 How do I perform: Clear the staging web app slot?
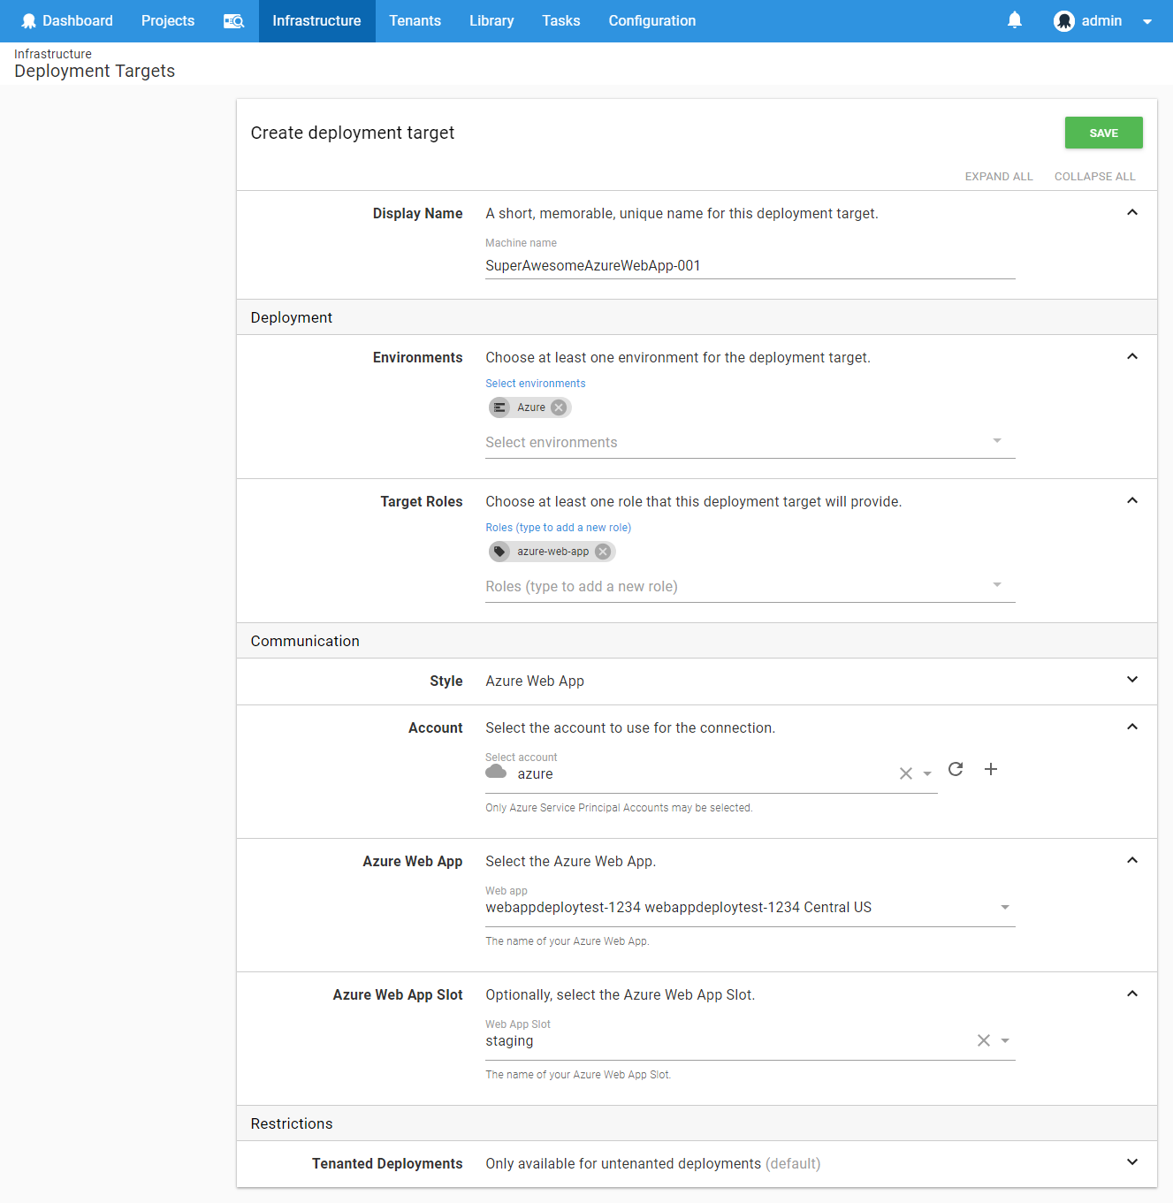(x=983, y=1040)
